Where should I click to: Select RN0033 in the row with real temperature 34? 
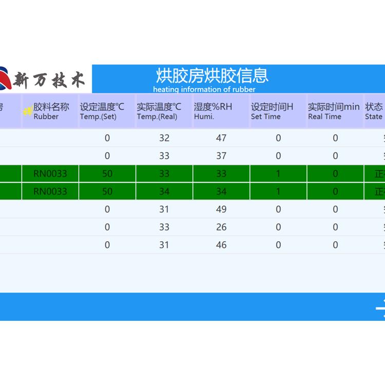50,191
